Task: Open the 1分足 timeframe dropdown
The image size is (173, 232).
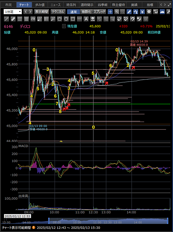Action: (13, 12)
